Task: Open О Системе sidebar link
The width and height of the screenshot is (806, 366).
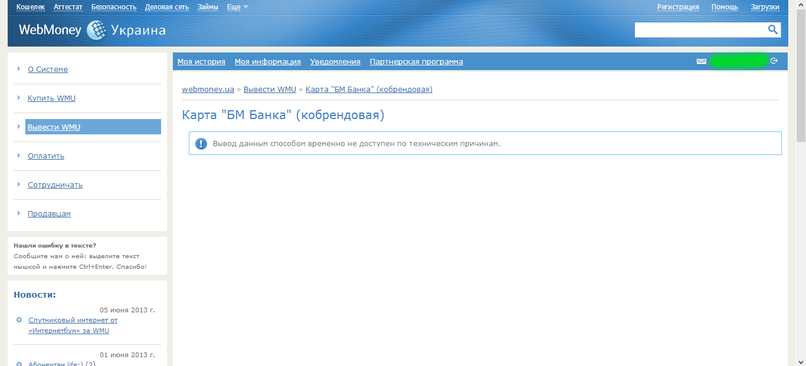Action: 48,69
